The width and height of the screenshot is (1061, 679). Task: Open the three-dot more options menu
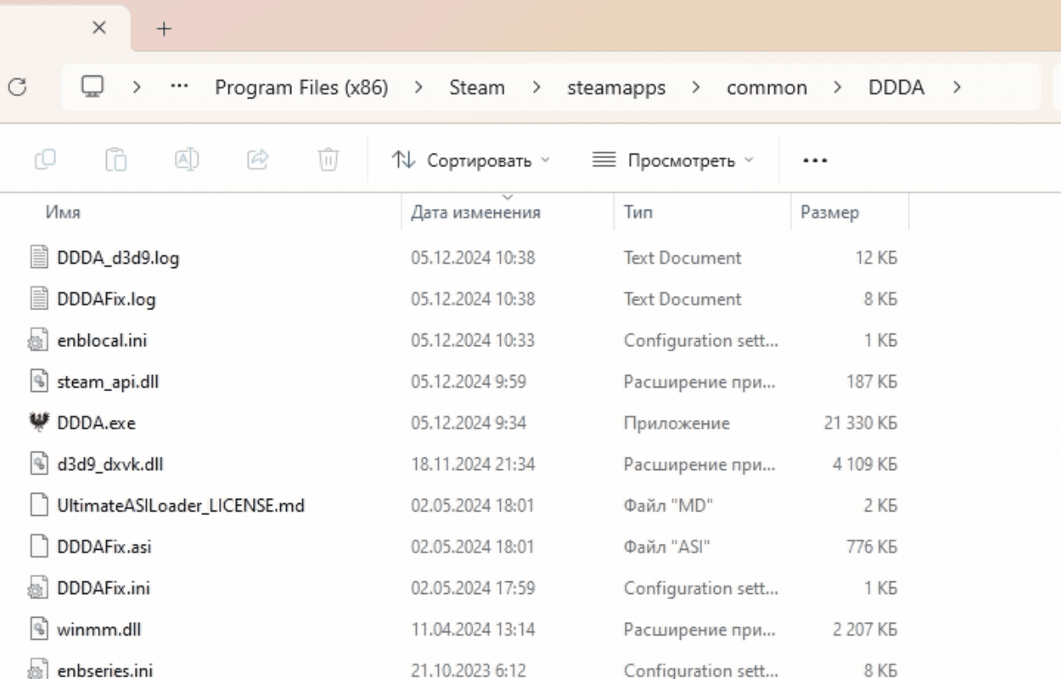815,160
